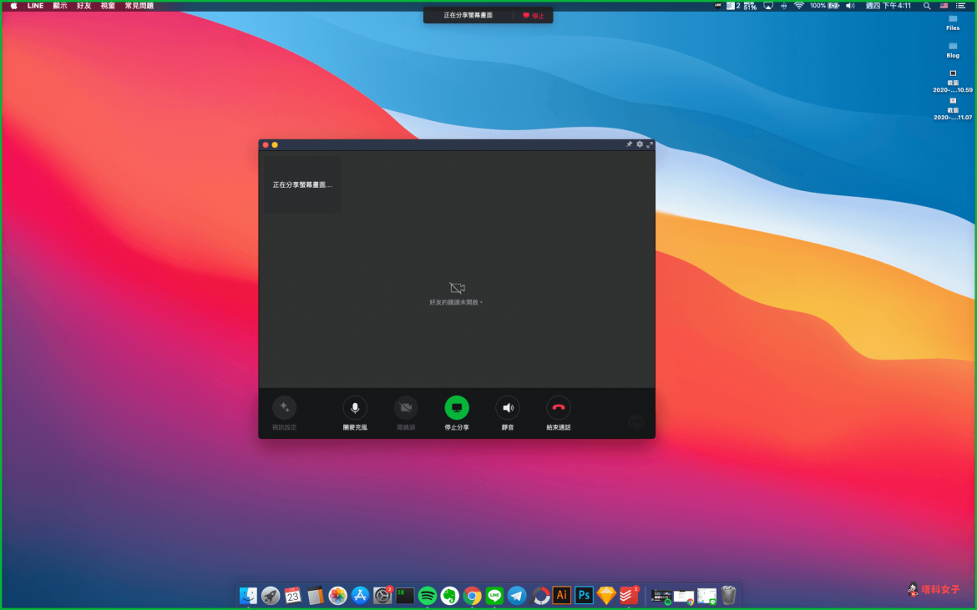This screenshot has width=977, height=610.
Task: Mute microphone with the 關麥克風 button
Action: pyautogui.click(x=355, y=408)
